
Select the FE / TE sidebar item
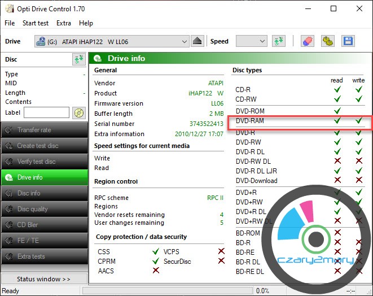coord(44,241)
